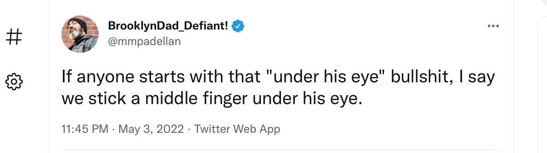The width and height of the screenshot is (547, 153).
Task: Open the BrooklynDad_Defiant! display name link
Action: (168, 26)
